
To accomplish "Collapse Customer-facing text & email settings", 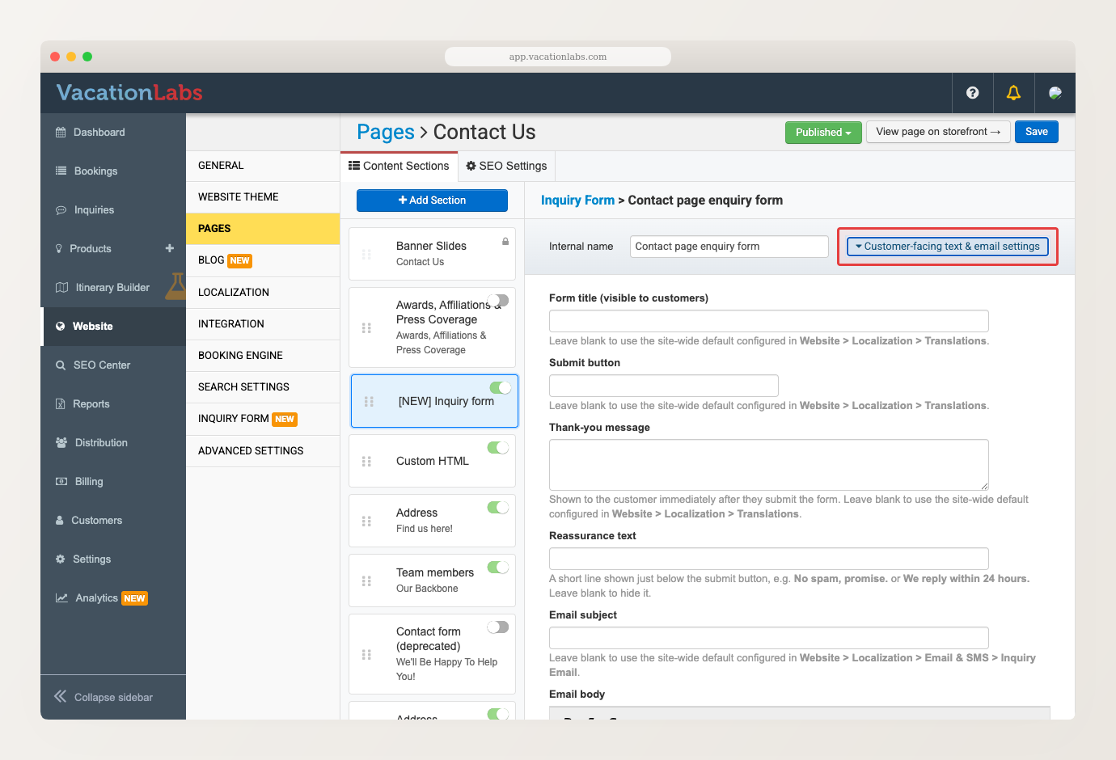I will tap(948, 247).
